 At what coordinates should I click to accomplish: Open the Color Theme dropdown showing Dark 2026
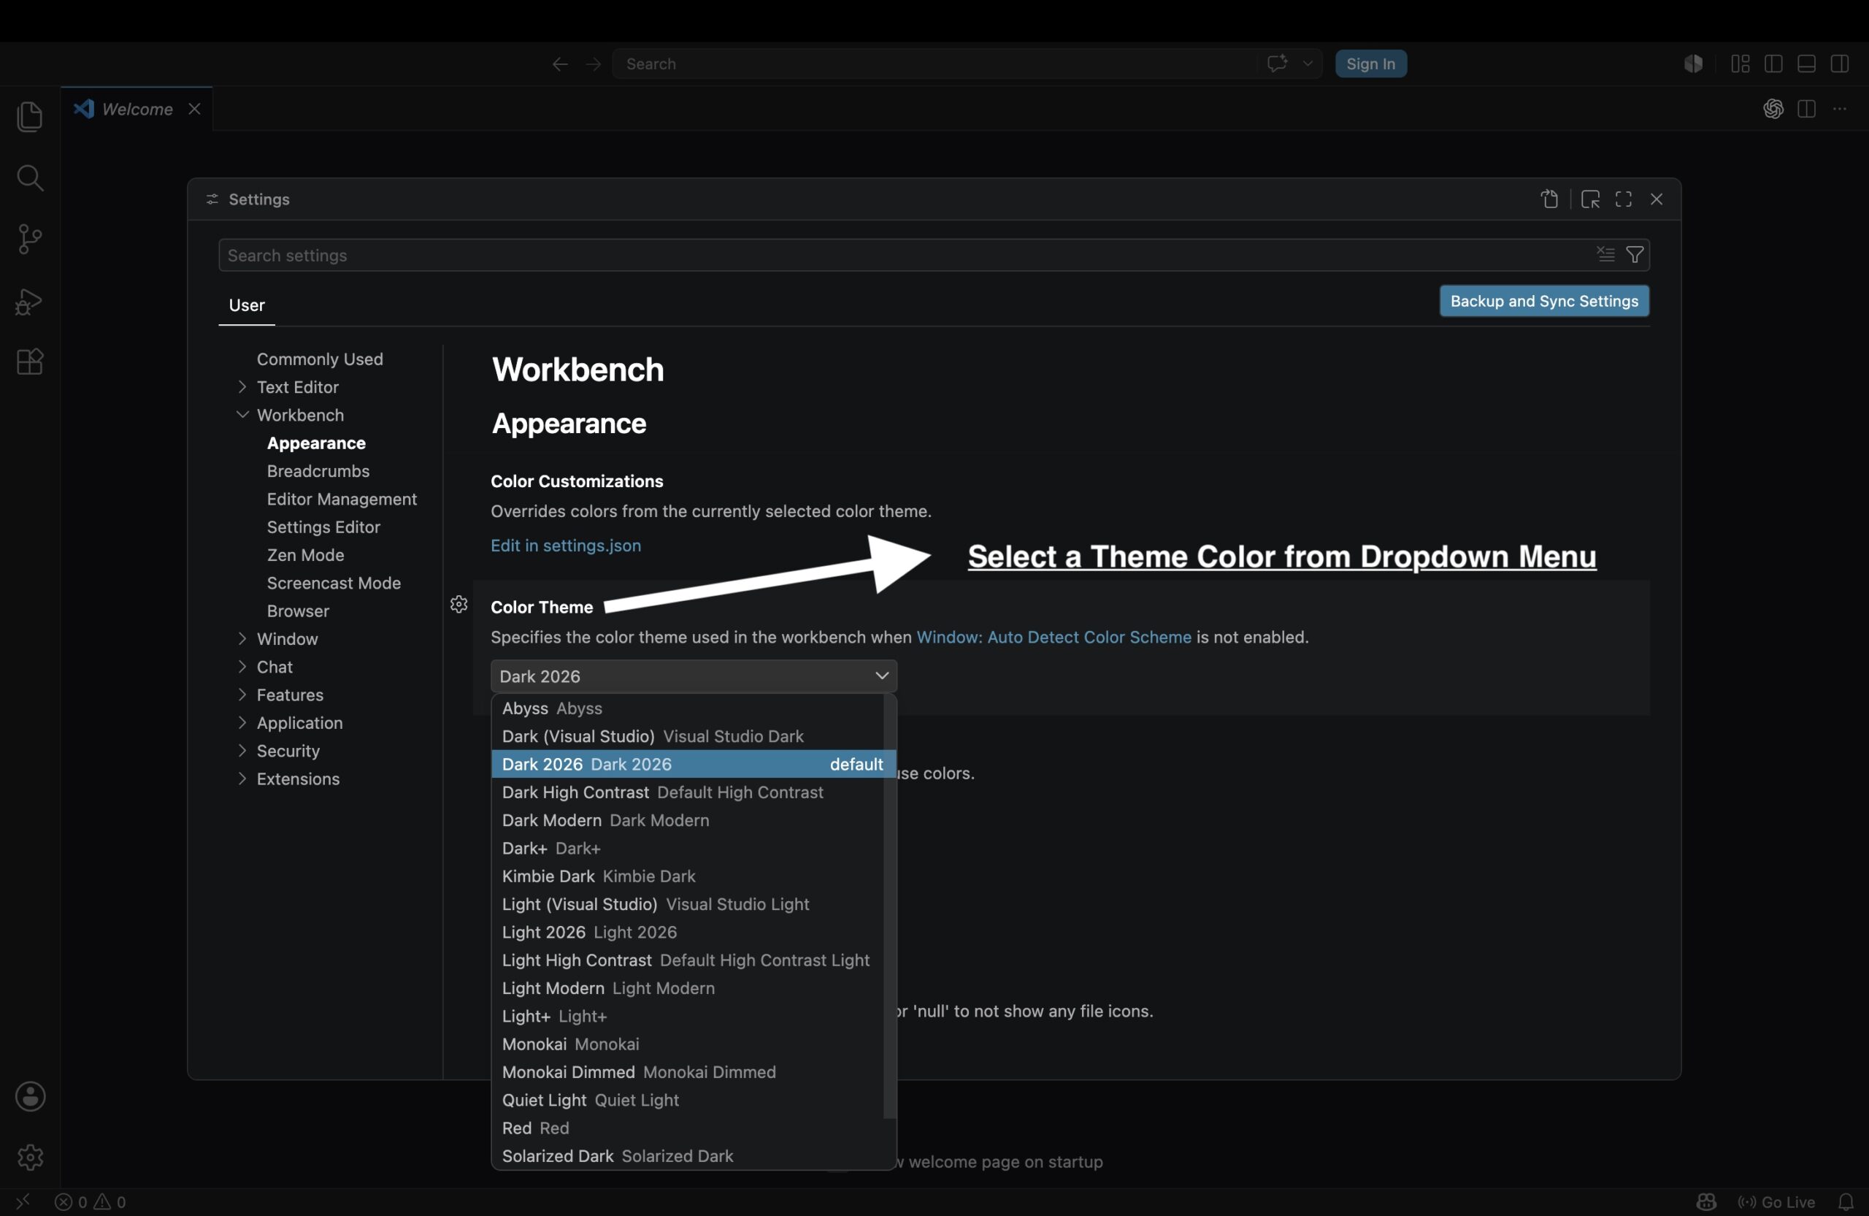coord(694,676)
